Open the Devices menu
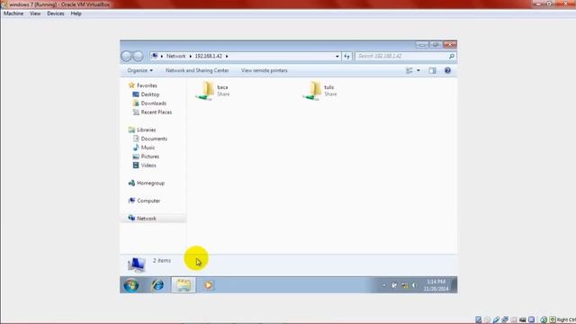The height and width of the screenshot is (324, 576). point(56,13)
